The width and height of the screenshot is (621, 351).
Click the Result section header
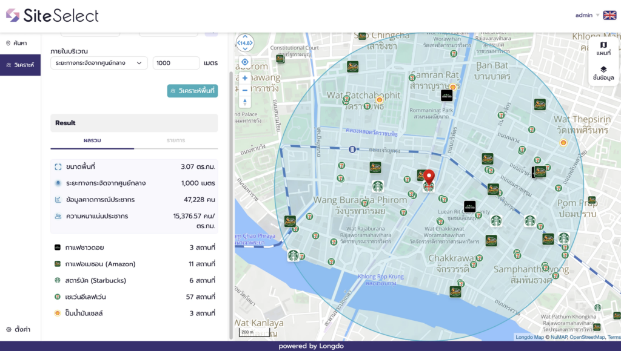[x=134, y=123]
